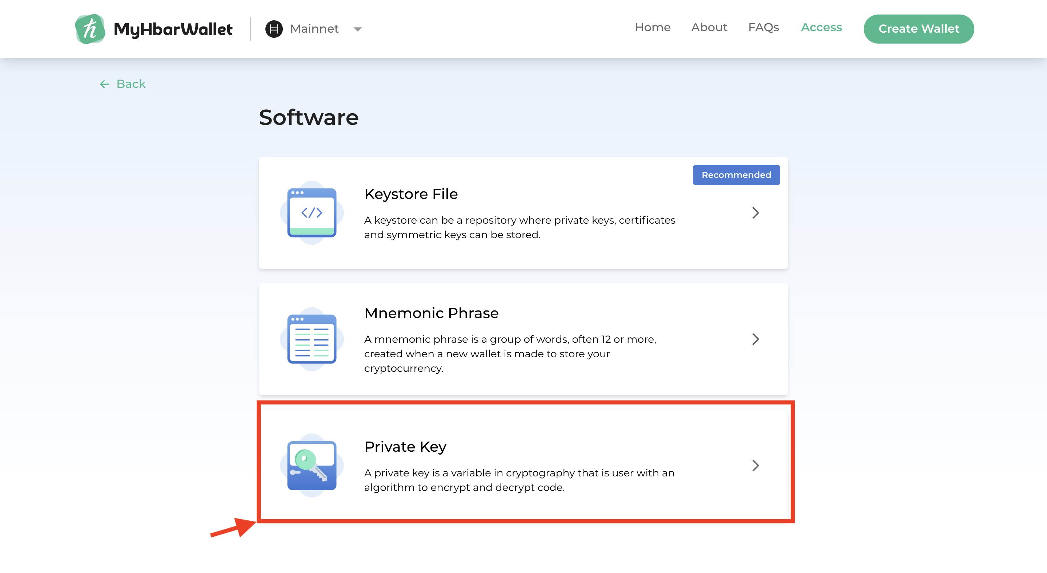This screenshot has width=1047, height=573.
Task: Click the Mnemonic Phrase chevron arrow
Action: 755,339
